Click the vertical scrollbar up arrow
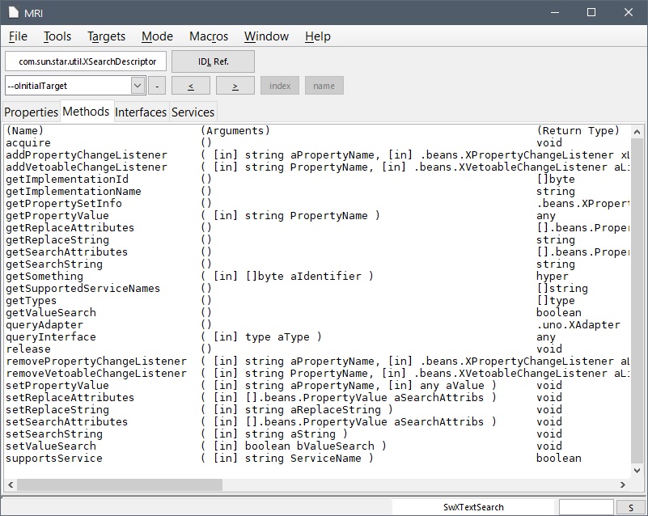648x516 pixels. pos(637,132)
